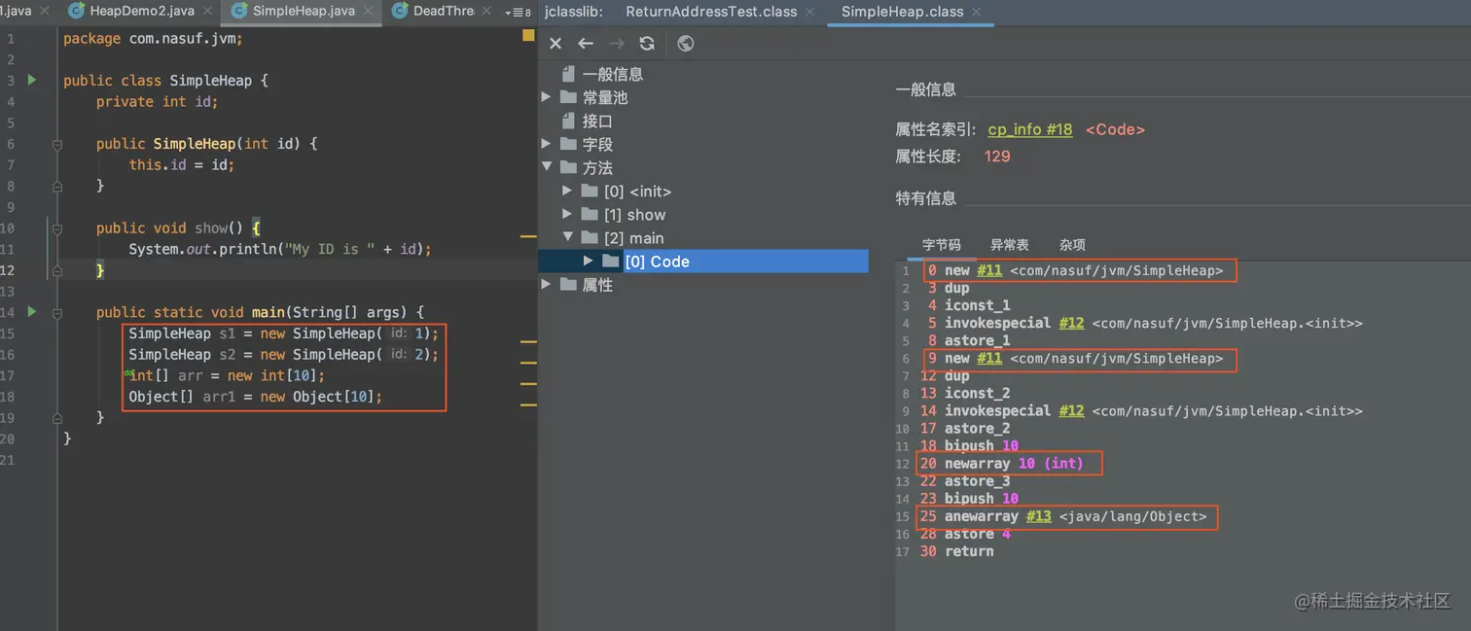Click the folder icon beside 常量池
Viewport: 1471px width, 631px height.
568,97
